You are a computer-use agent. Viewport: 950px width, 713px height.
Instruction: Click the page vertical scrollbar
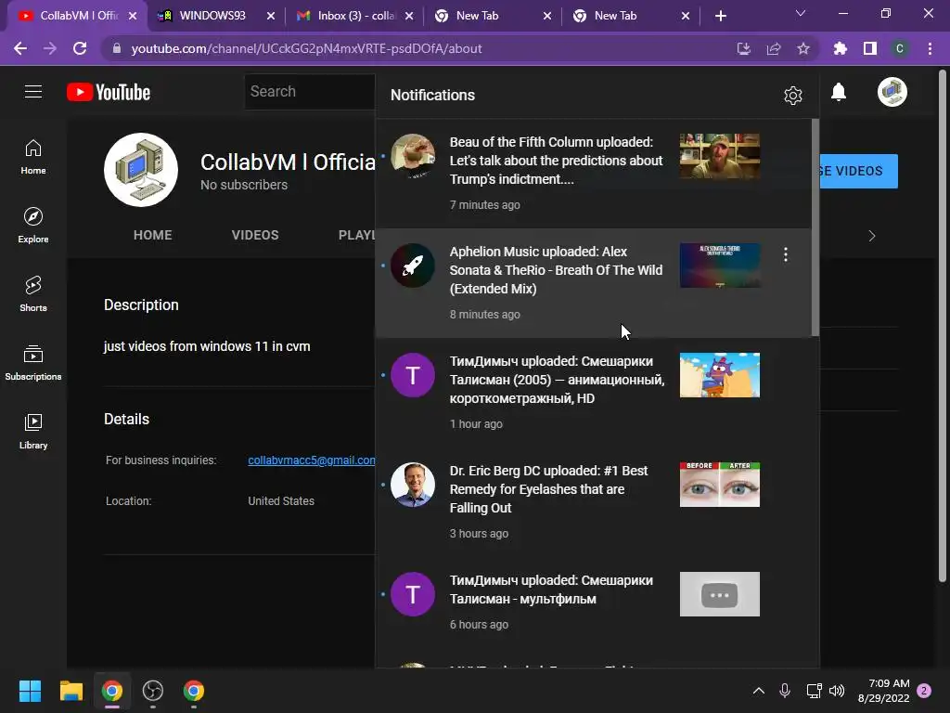(x=943, y=325)
